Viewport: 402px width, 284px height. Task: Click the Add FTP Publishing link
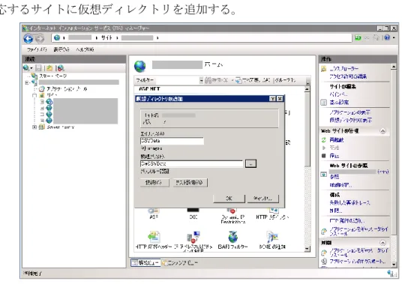tap(347, 220)
